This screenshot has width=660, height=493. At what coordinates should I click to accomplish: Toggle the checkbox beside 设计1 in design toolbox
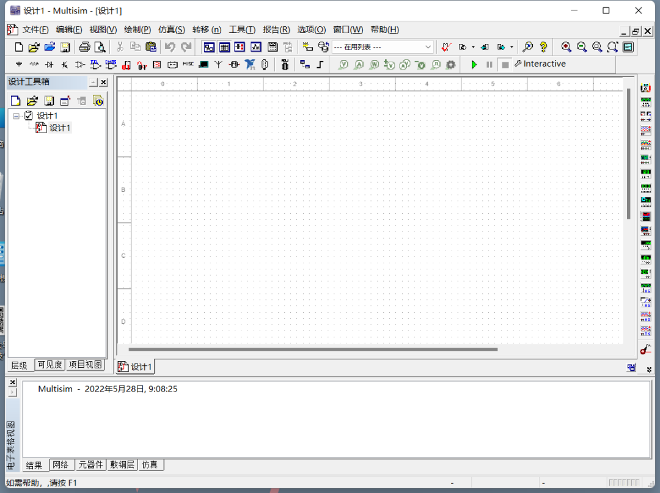pos(29,115)
